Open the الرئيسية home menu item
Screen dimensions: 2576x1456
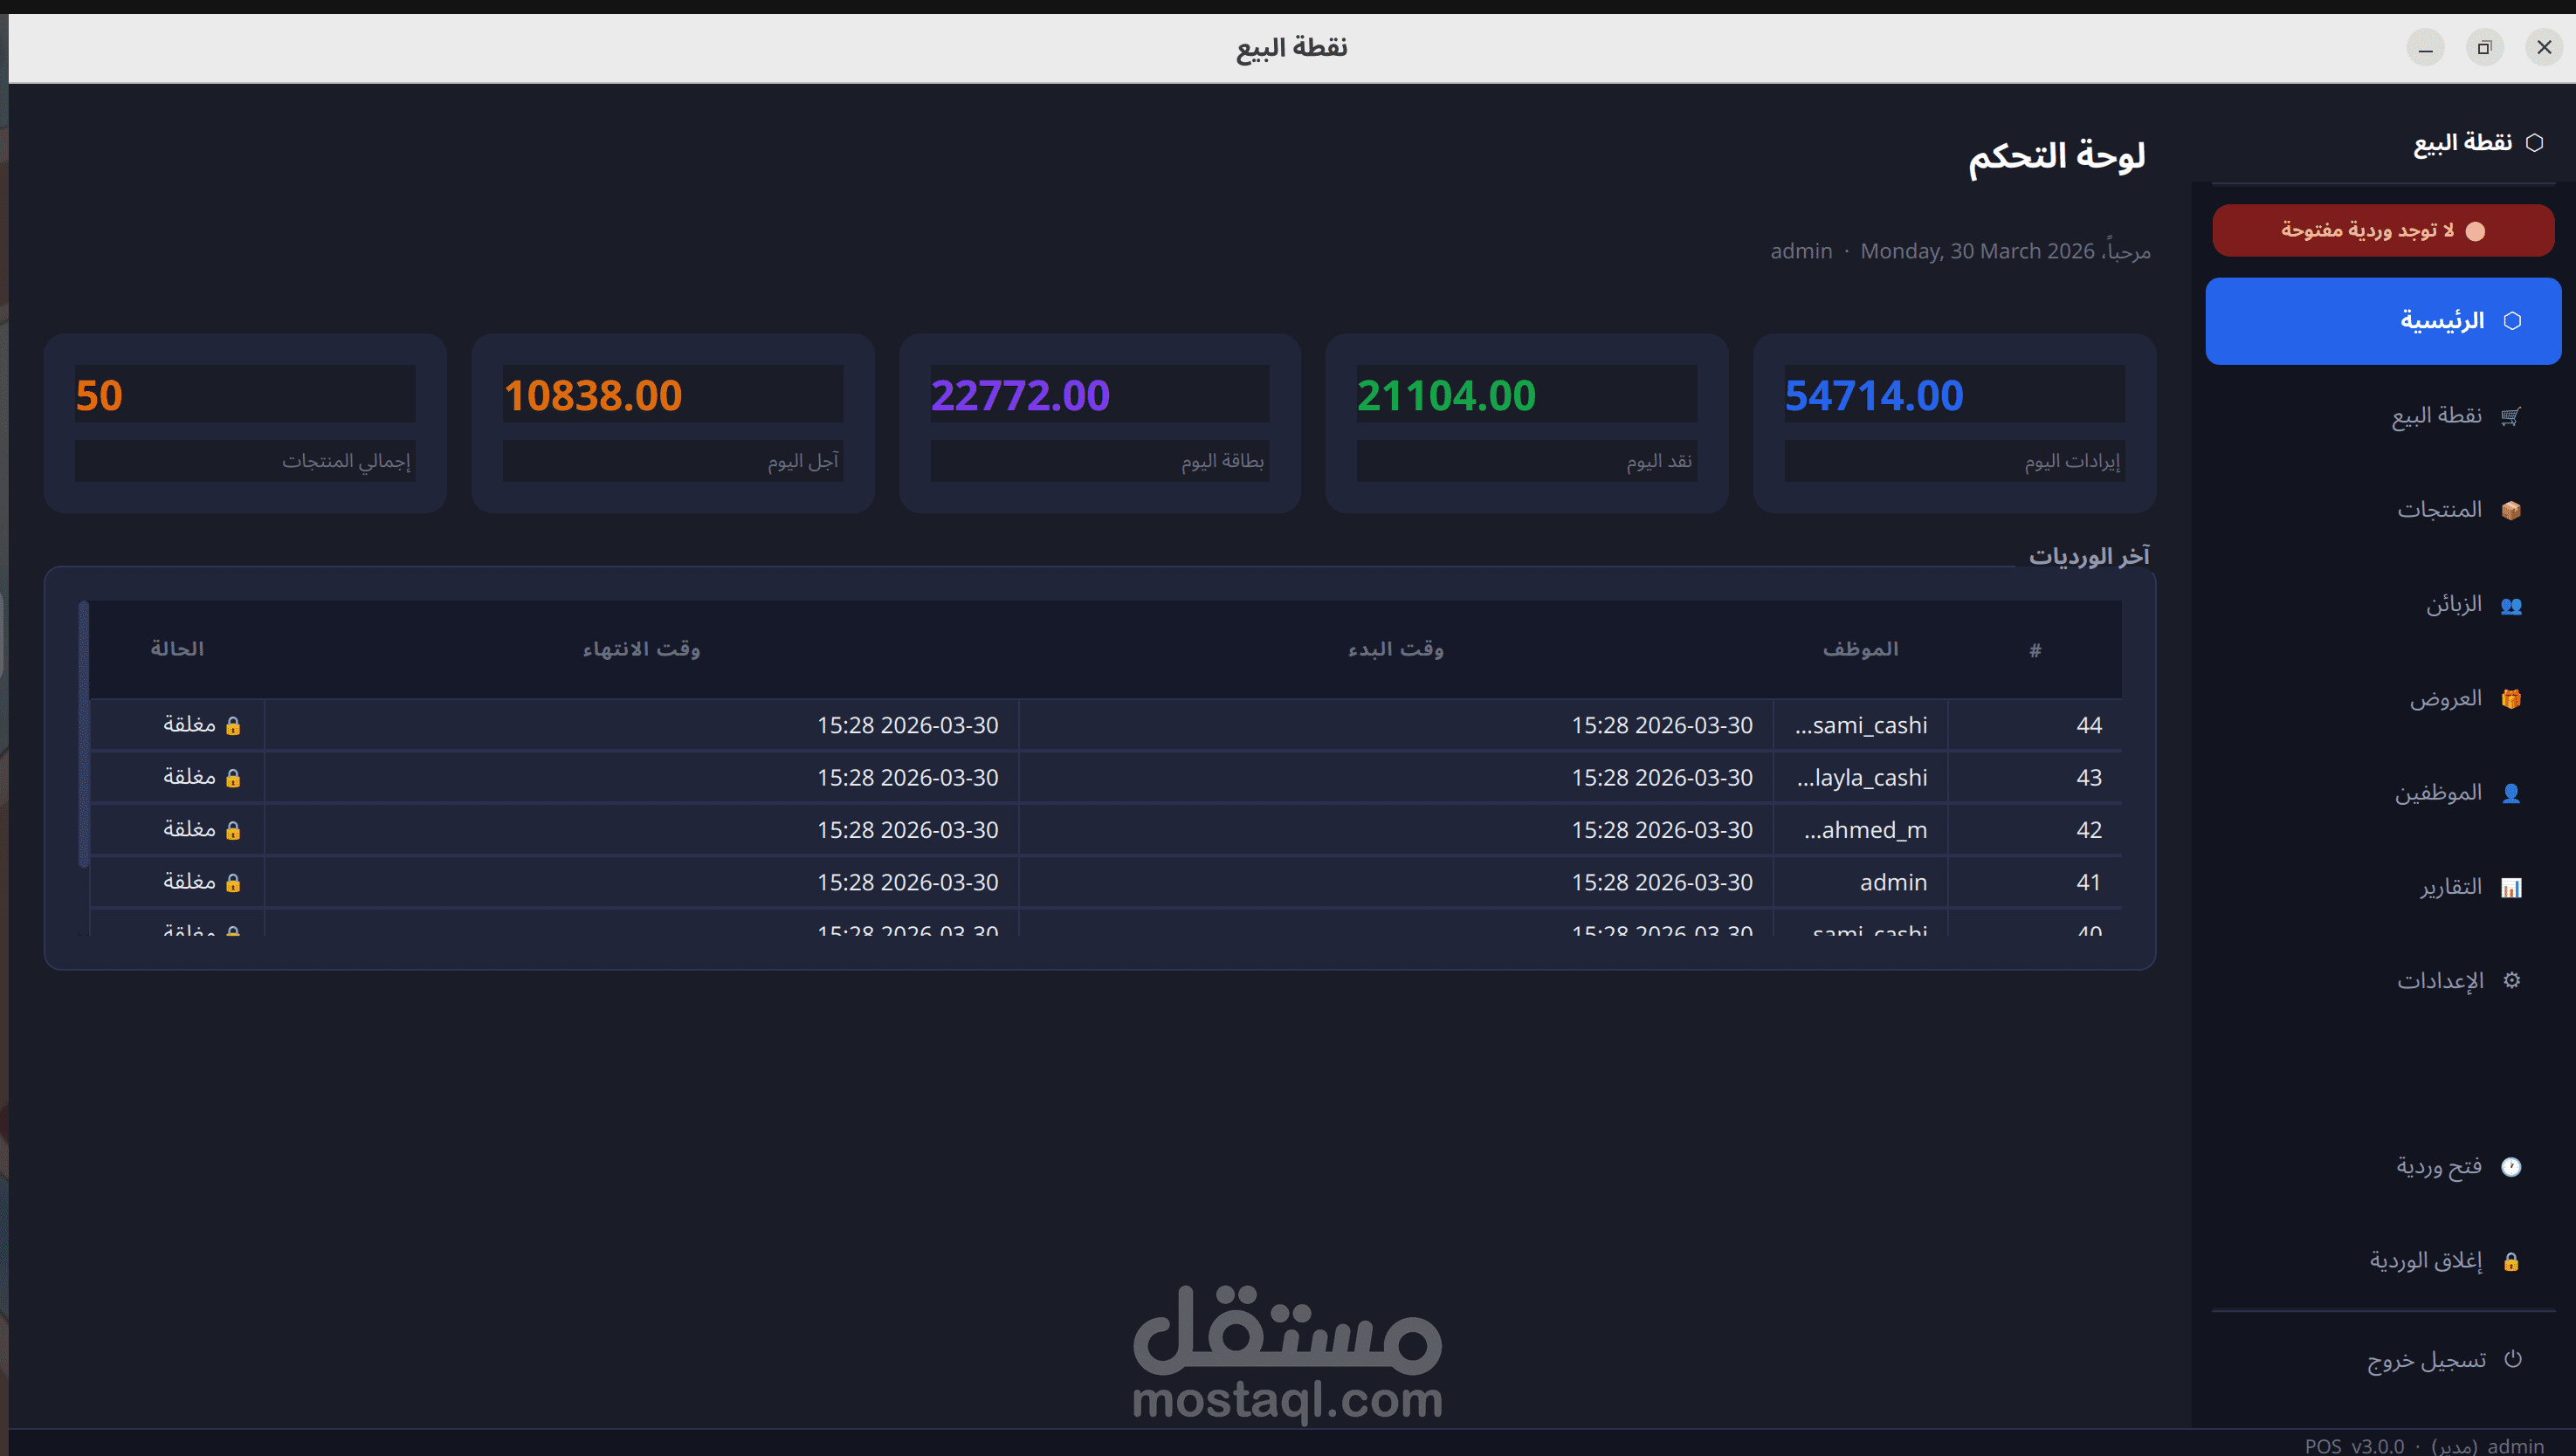pyautogui.click(x=2382, y=321)
